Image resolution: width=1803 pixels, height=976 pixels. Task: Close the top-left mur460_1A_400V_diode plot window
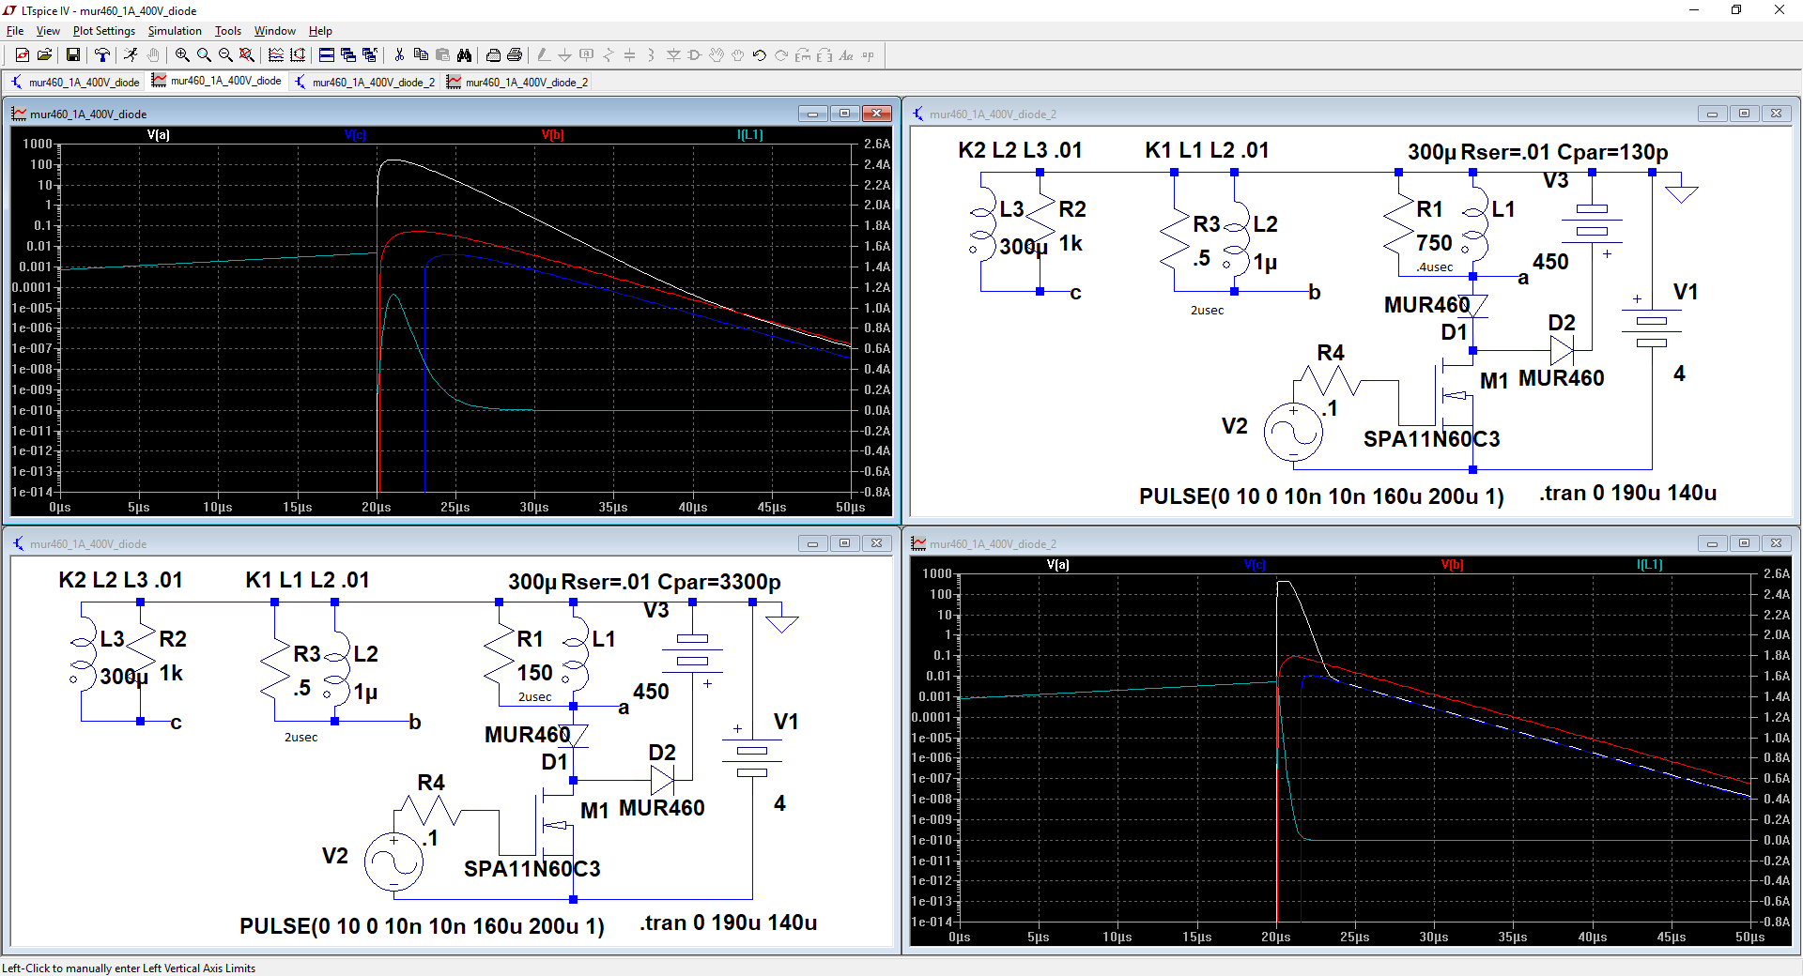click(x=877, y=114)
